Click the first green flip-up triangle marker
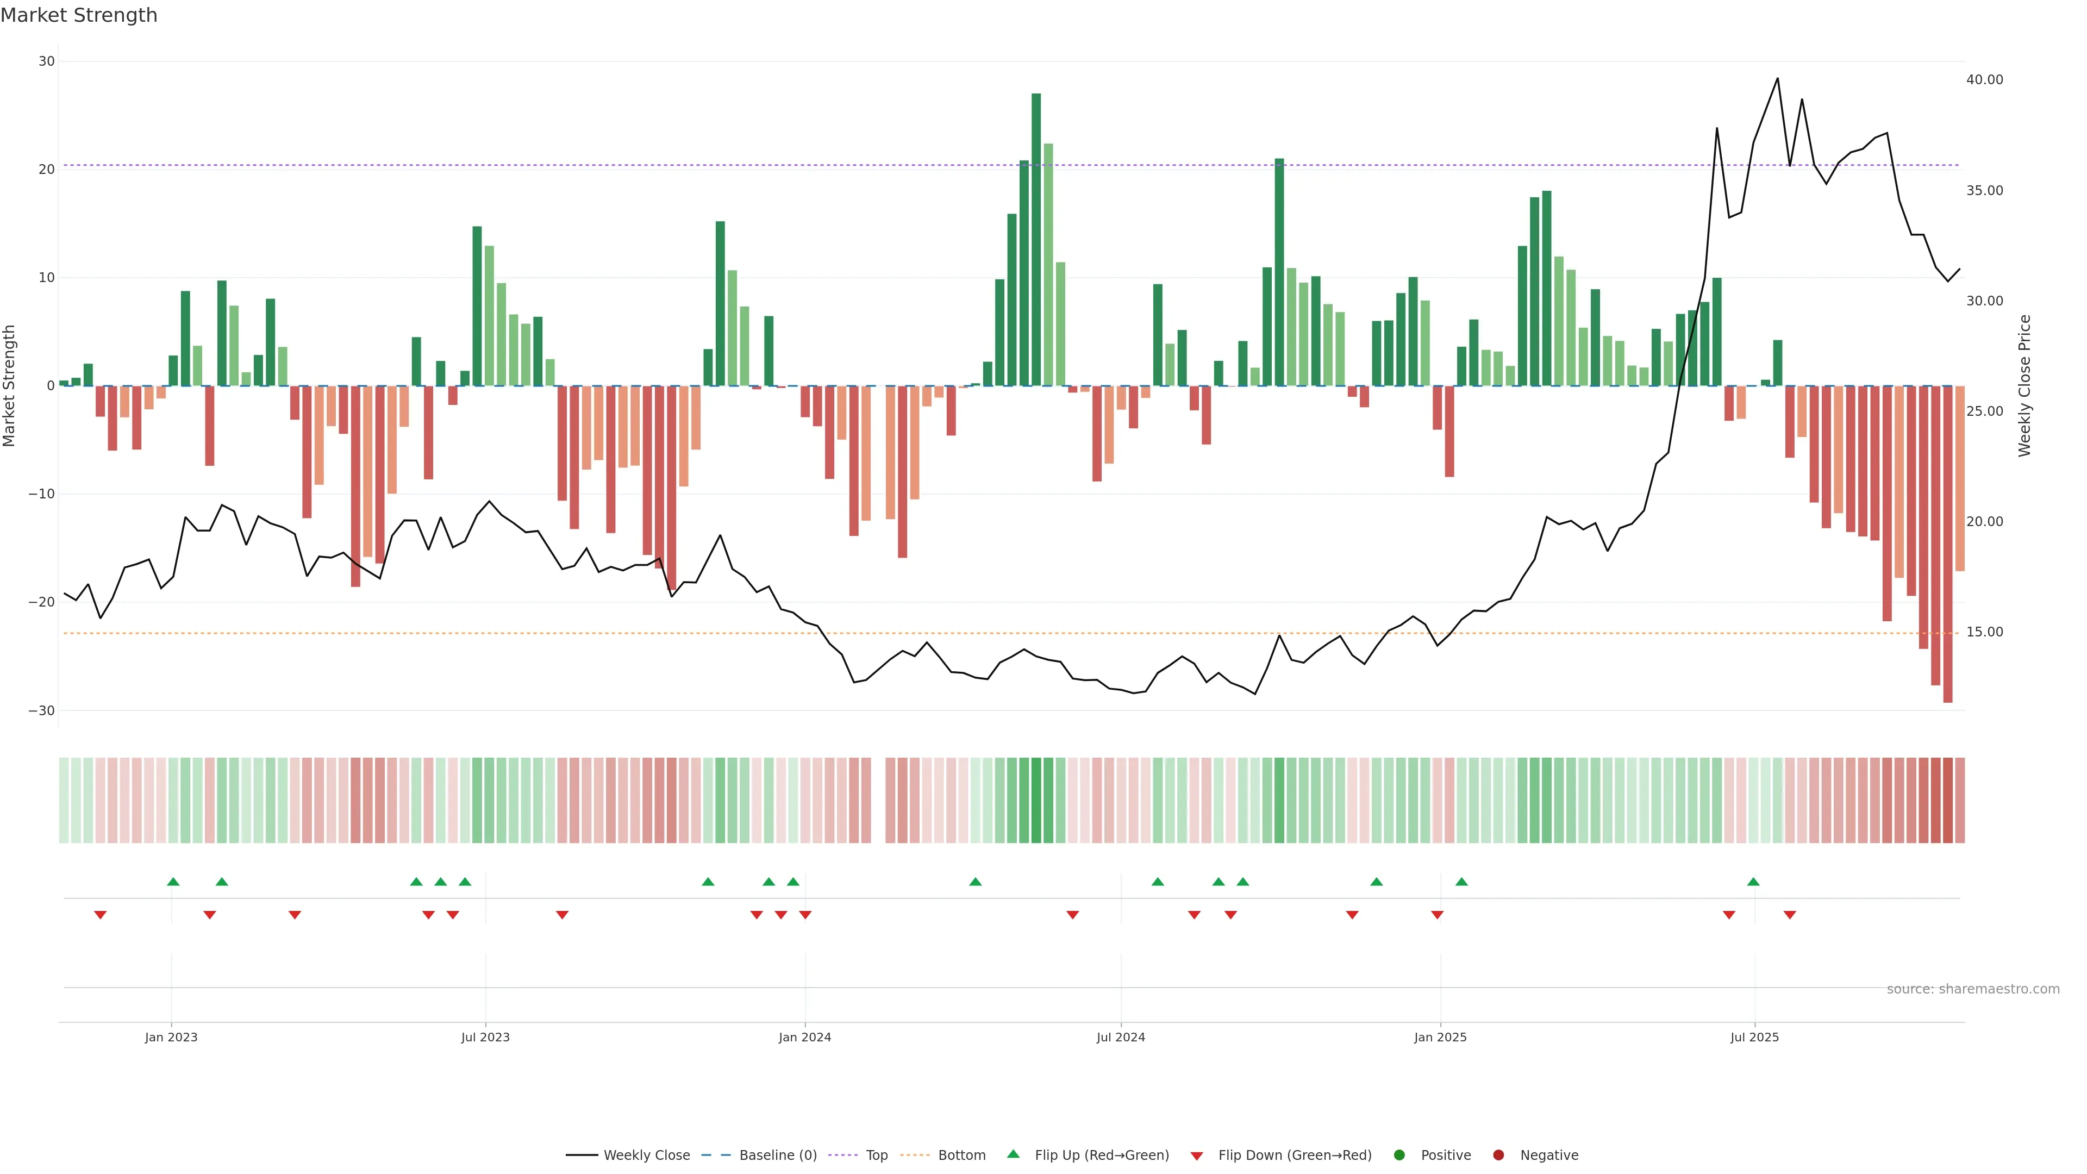 tap(173, 882)
